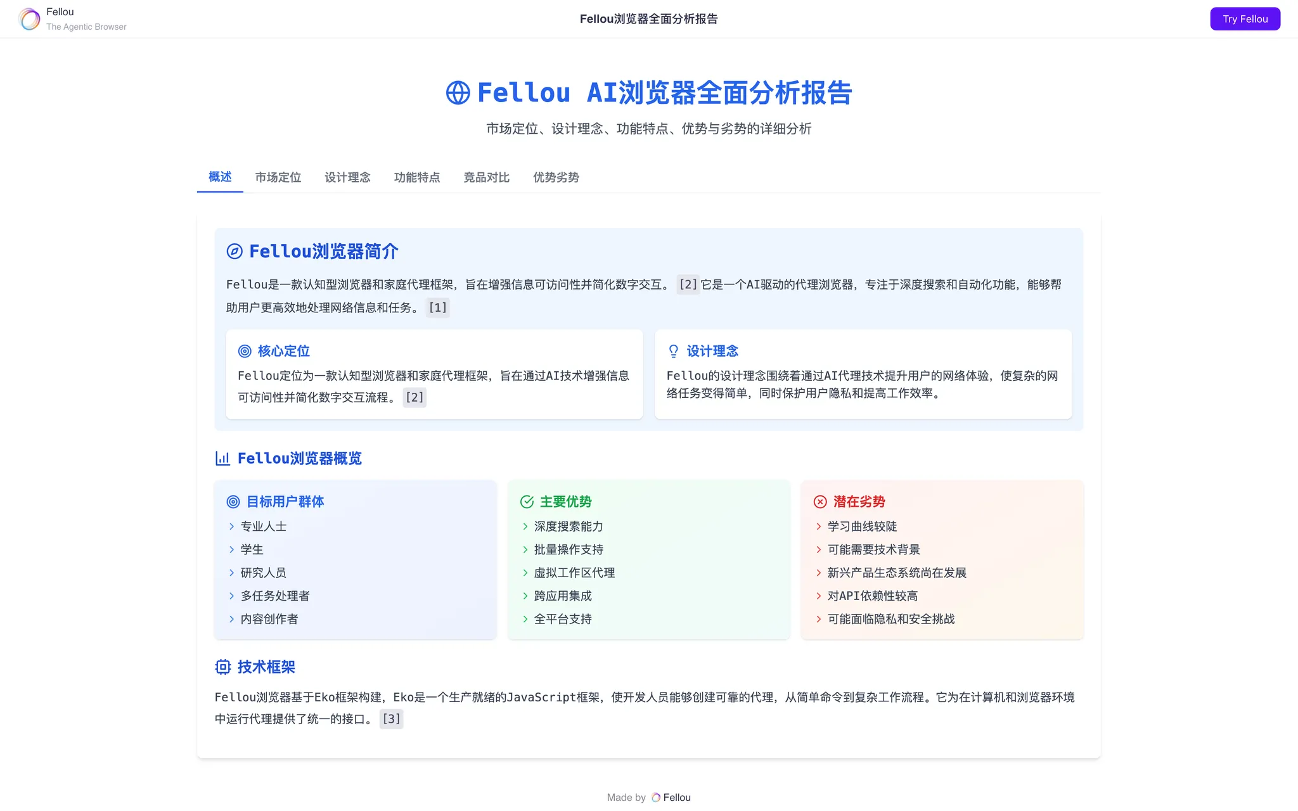1298x811 pixels.
Task: Click citation [1] in introduction paragraph
Action: [437, 308]
